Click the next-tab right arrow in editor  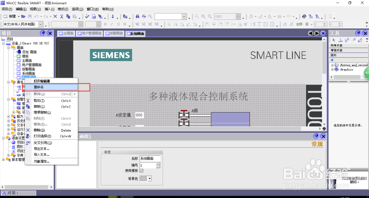317,33
